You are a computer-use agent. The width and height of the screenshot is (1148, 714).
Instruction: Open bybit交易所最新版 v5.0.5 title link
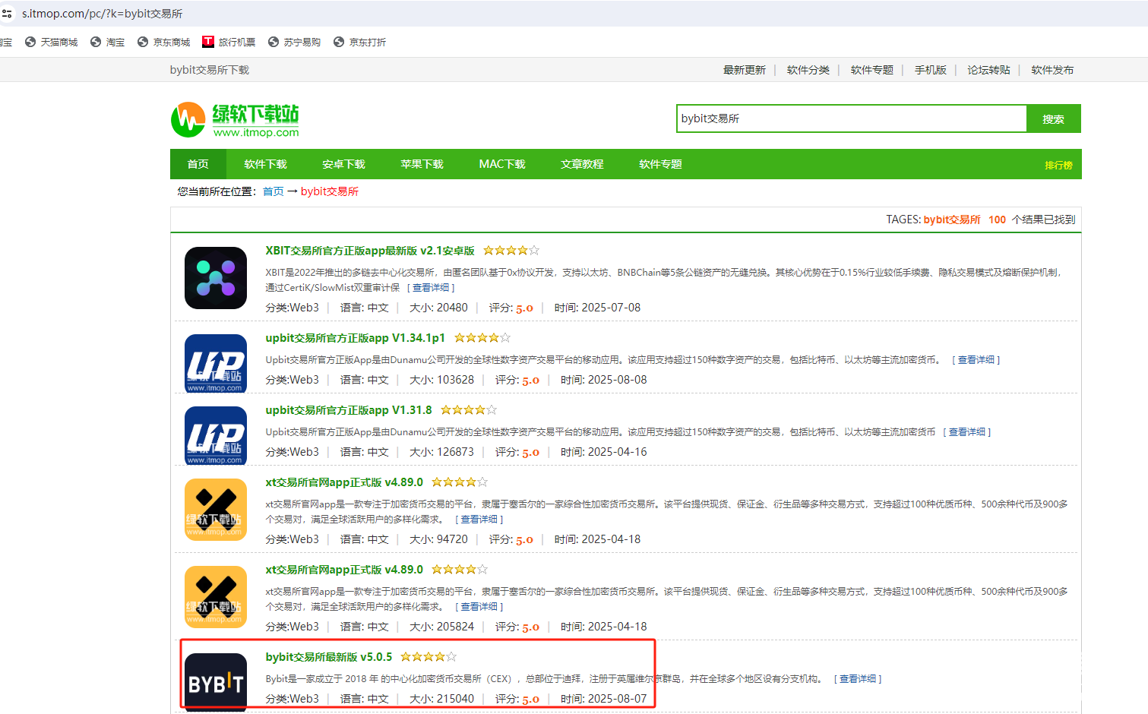329,657
